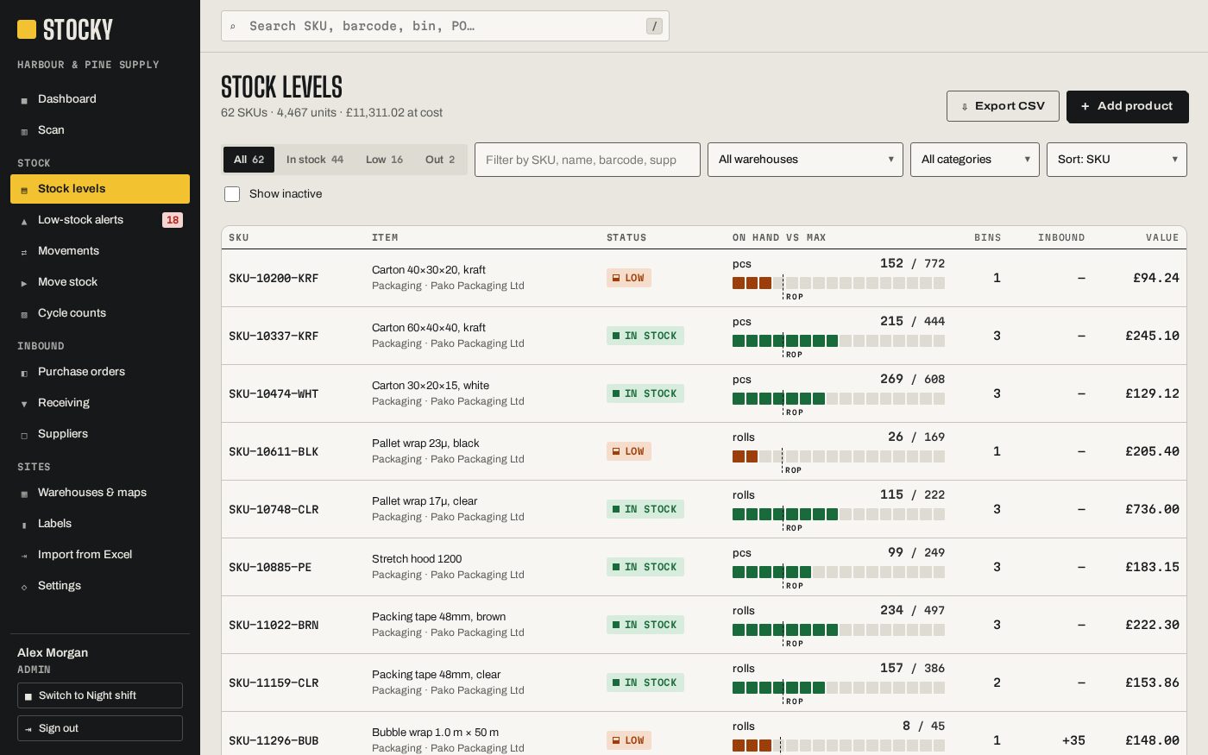Click the LOW status badge for SKU-10611-BLK

629,451
